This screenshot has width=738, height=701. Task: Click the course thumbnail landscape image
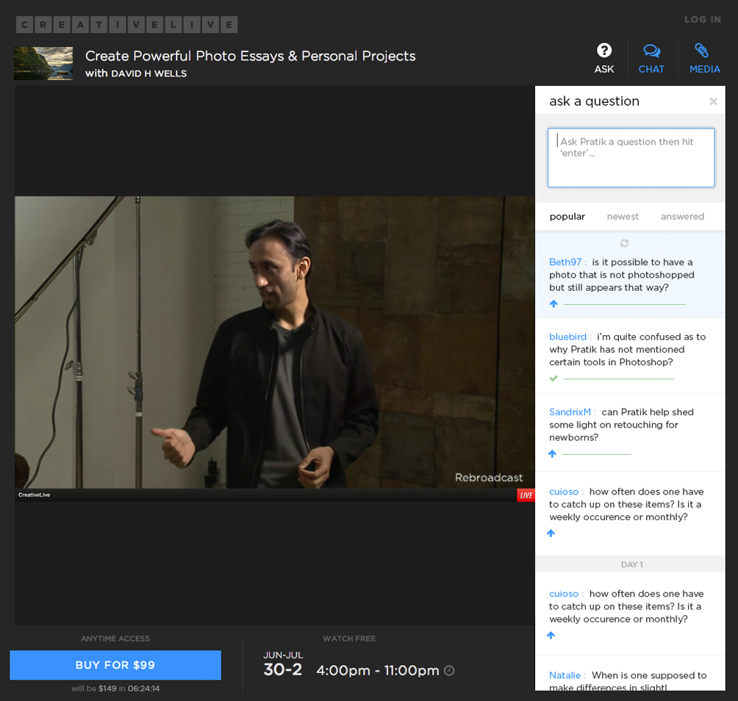point(43,63)
